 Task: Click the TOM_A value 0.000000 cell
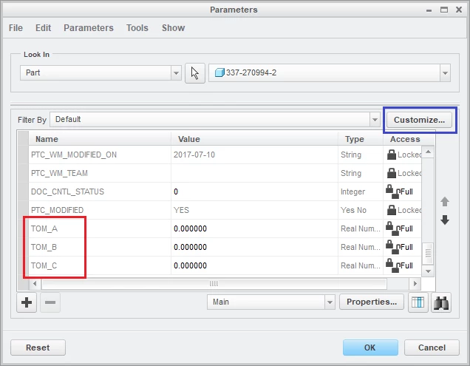pyautogui.click(x=254, y=228)
